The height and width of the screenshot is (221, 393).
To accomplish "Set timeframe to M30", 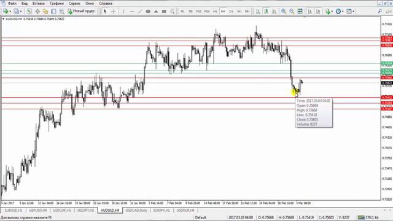I will (207, 12).
